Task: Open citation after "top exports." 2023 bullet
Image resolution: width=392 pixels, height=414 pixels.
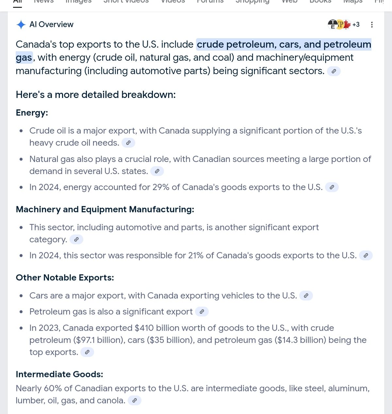Action: point(87,352)
